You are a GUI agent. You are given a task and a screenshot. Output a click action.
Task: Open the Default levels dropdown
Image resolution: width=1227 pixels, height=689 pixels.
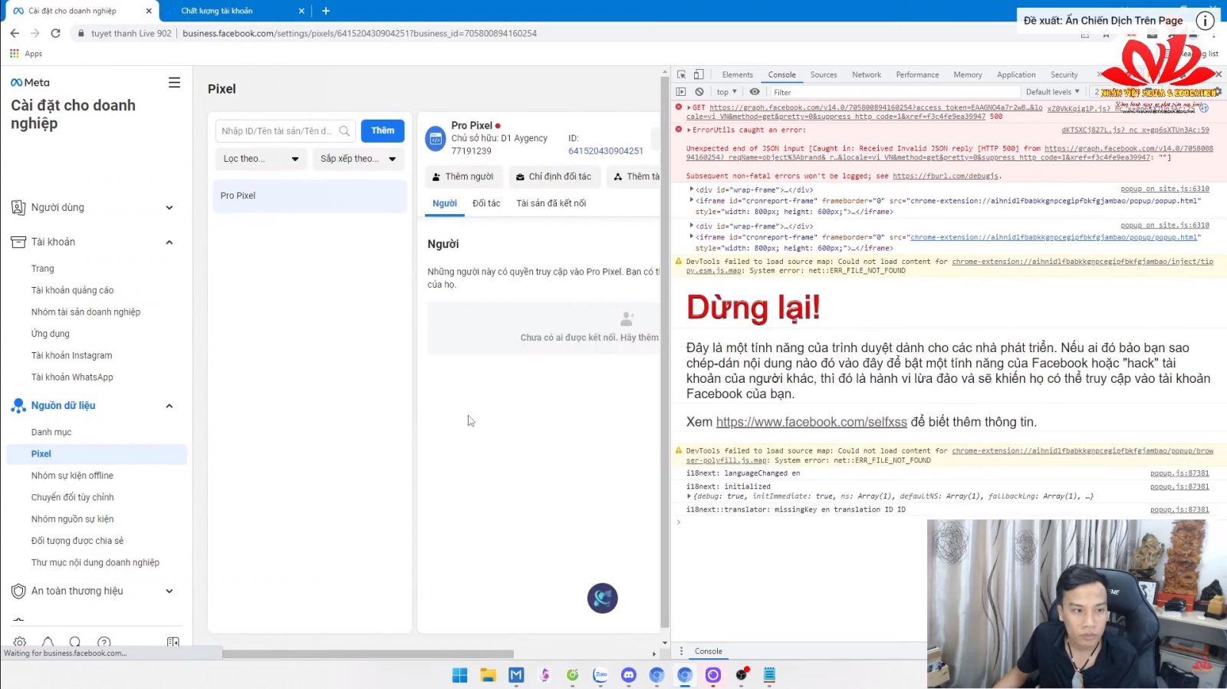[x=1052, y=92]
